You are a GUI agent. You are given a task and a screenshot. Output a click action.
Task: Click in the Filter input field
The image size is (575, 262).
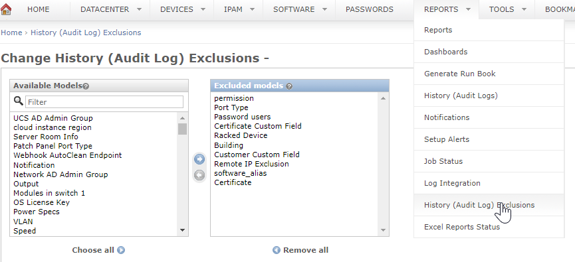pos(104,101)
